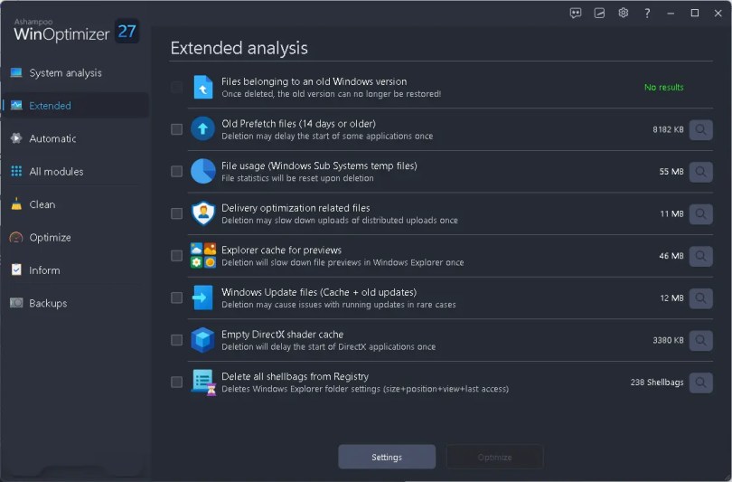
Task: Click the 'No results' status text
Action: click(663, 88)
